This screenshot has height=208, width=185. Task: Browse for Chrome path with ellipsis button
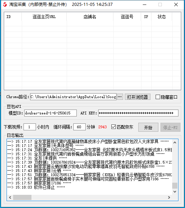(120, 97)
